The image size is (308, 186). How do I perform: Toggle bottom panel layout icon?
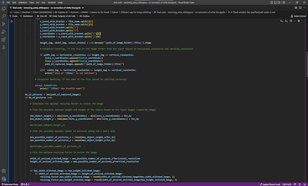(275, 3)
